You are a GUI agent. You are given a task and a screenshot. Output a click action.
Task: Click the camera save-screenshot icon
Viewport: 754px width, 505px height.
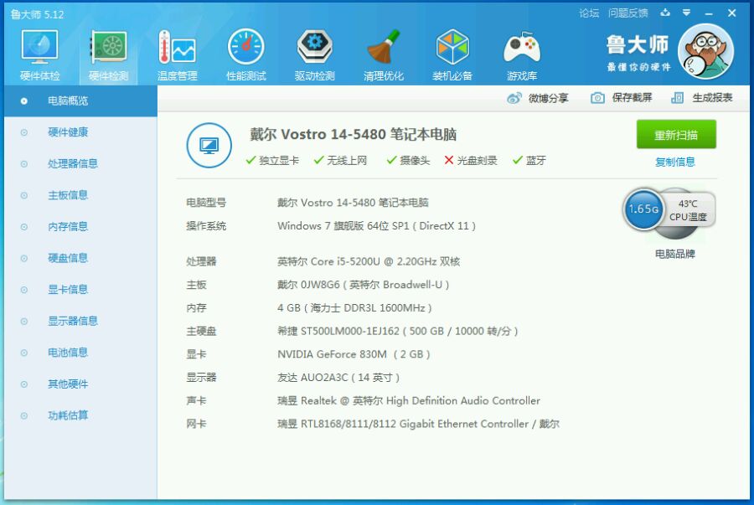[x=597, y=98]
